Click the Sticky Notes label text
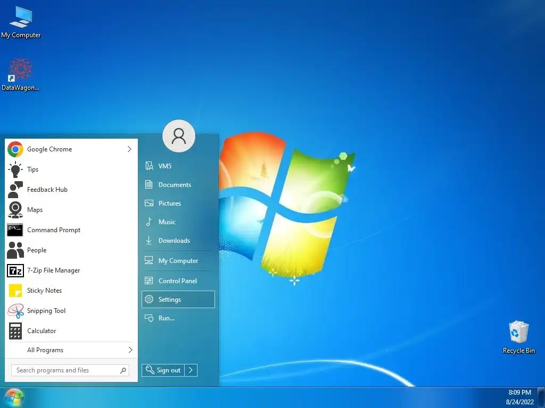 pyautogui.click(x=45, y=291)
